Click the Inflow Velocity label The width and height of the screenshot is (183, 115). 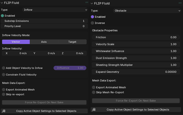click(12, 48)
